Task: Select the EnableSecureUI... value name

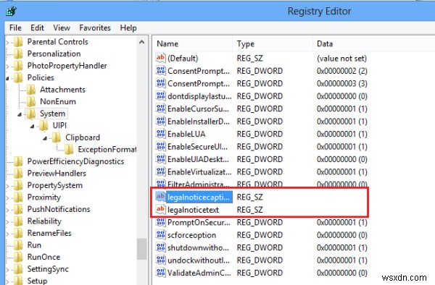Action: 197,146
